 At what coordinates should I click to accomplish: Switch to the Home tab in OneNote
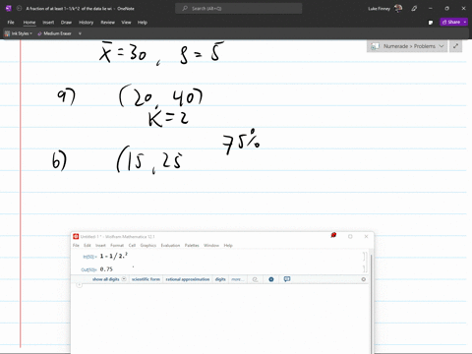click(29, 23)
